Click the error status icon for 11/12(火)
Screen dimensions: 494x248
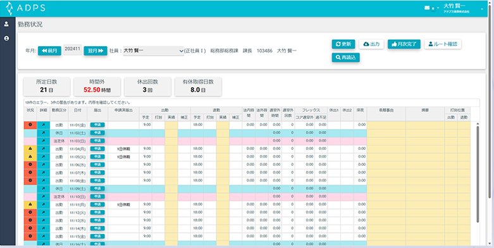(30, 213)
